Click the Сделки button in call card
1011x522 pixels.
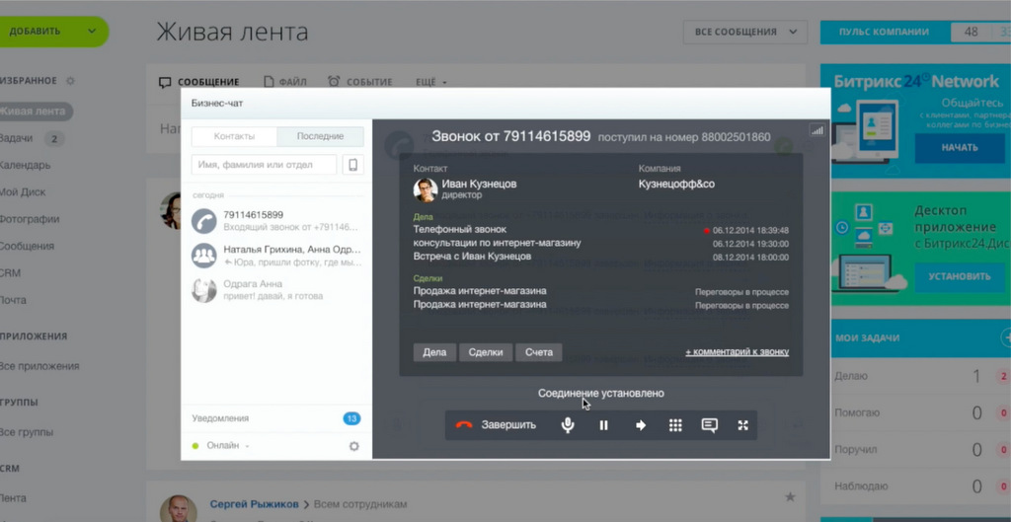(x=486, y=352)
